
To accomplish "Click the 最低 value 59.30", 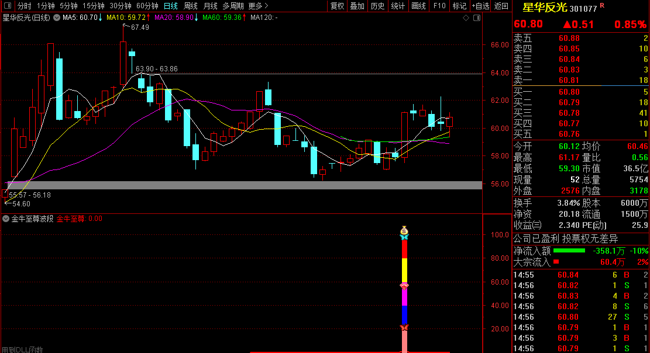I will click(x=569, y=169).
